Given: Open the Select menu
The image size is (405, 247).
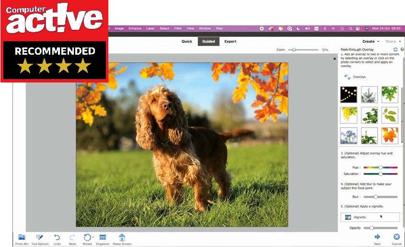Looking at the screenshot, I should [x=164, y=28].
